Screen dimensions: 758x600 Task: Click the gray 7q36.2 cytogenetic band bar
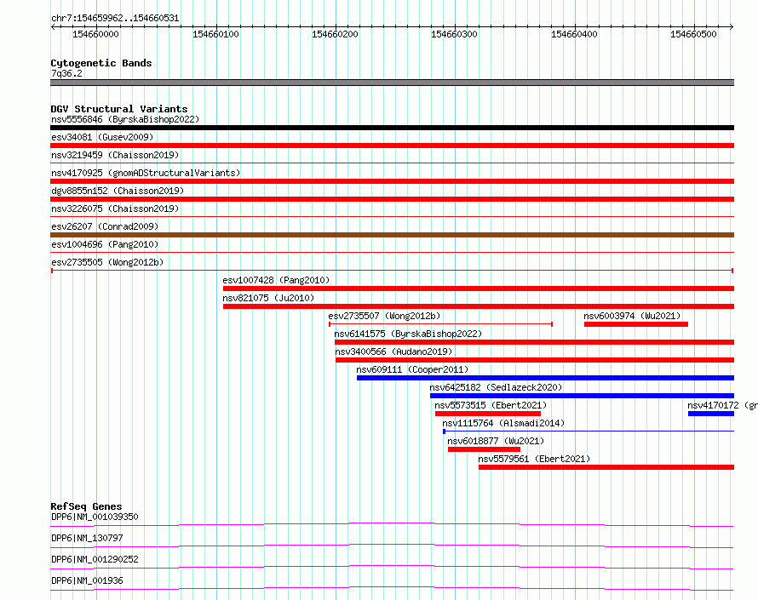tap(392, 83)
